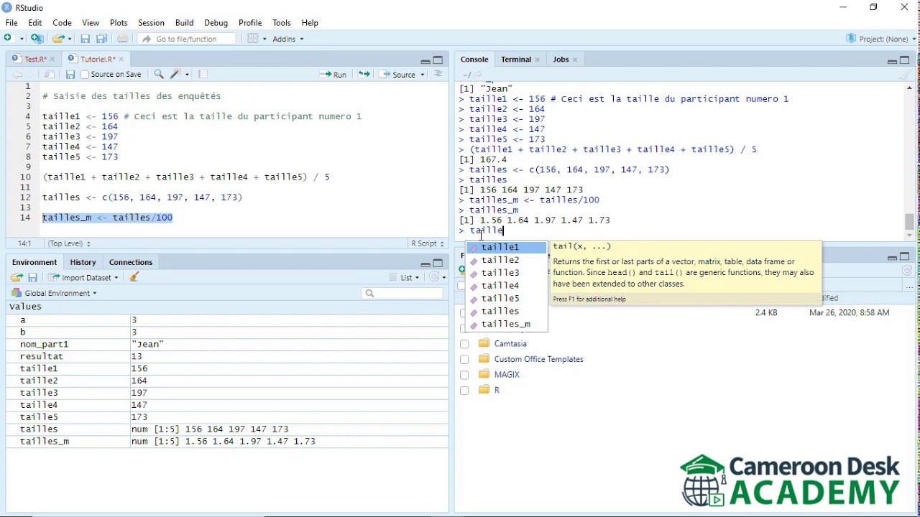920x517 pixels.
Task: Open the List view dropdown in Environment
Action: (405, 277)
